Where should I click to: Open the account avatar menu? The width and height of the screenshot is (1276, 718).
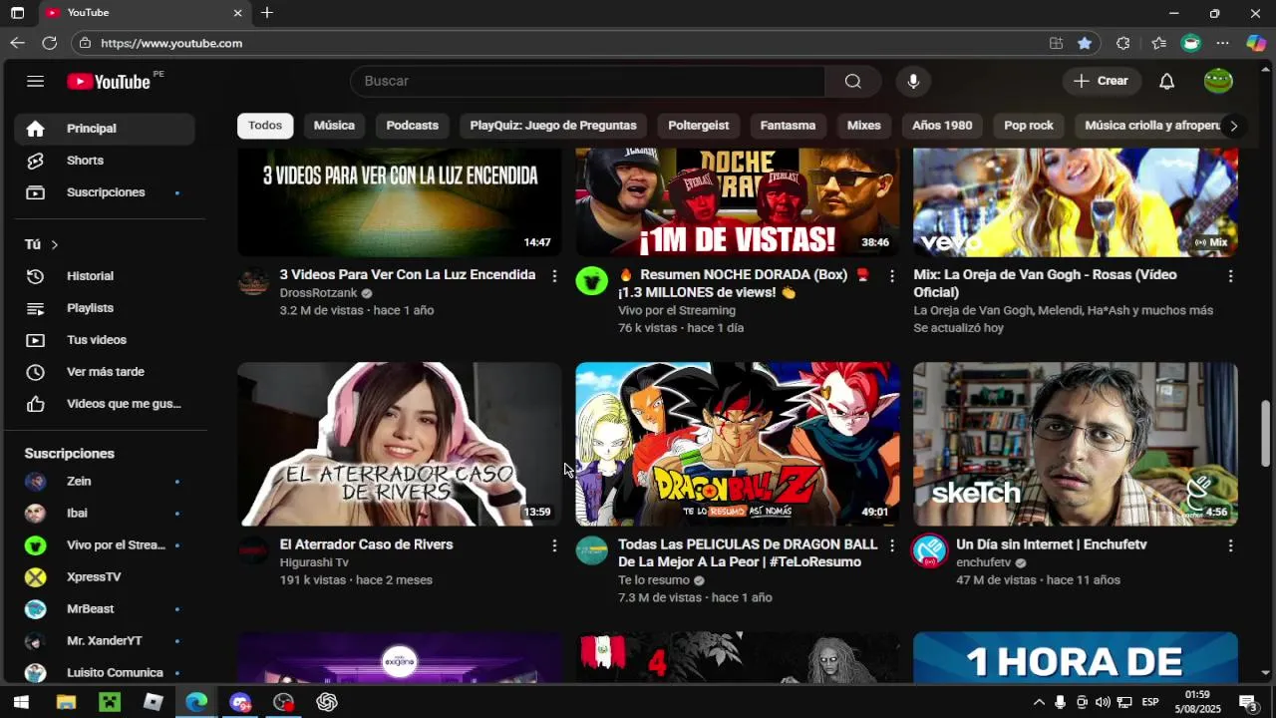point(1218,81)
